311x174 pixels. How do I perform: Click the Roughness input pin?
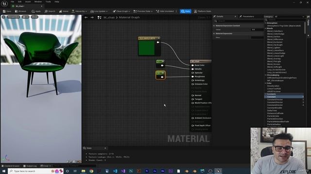(x=192, y=76)
